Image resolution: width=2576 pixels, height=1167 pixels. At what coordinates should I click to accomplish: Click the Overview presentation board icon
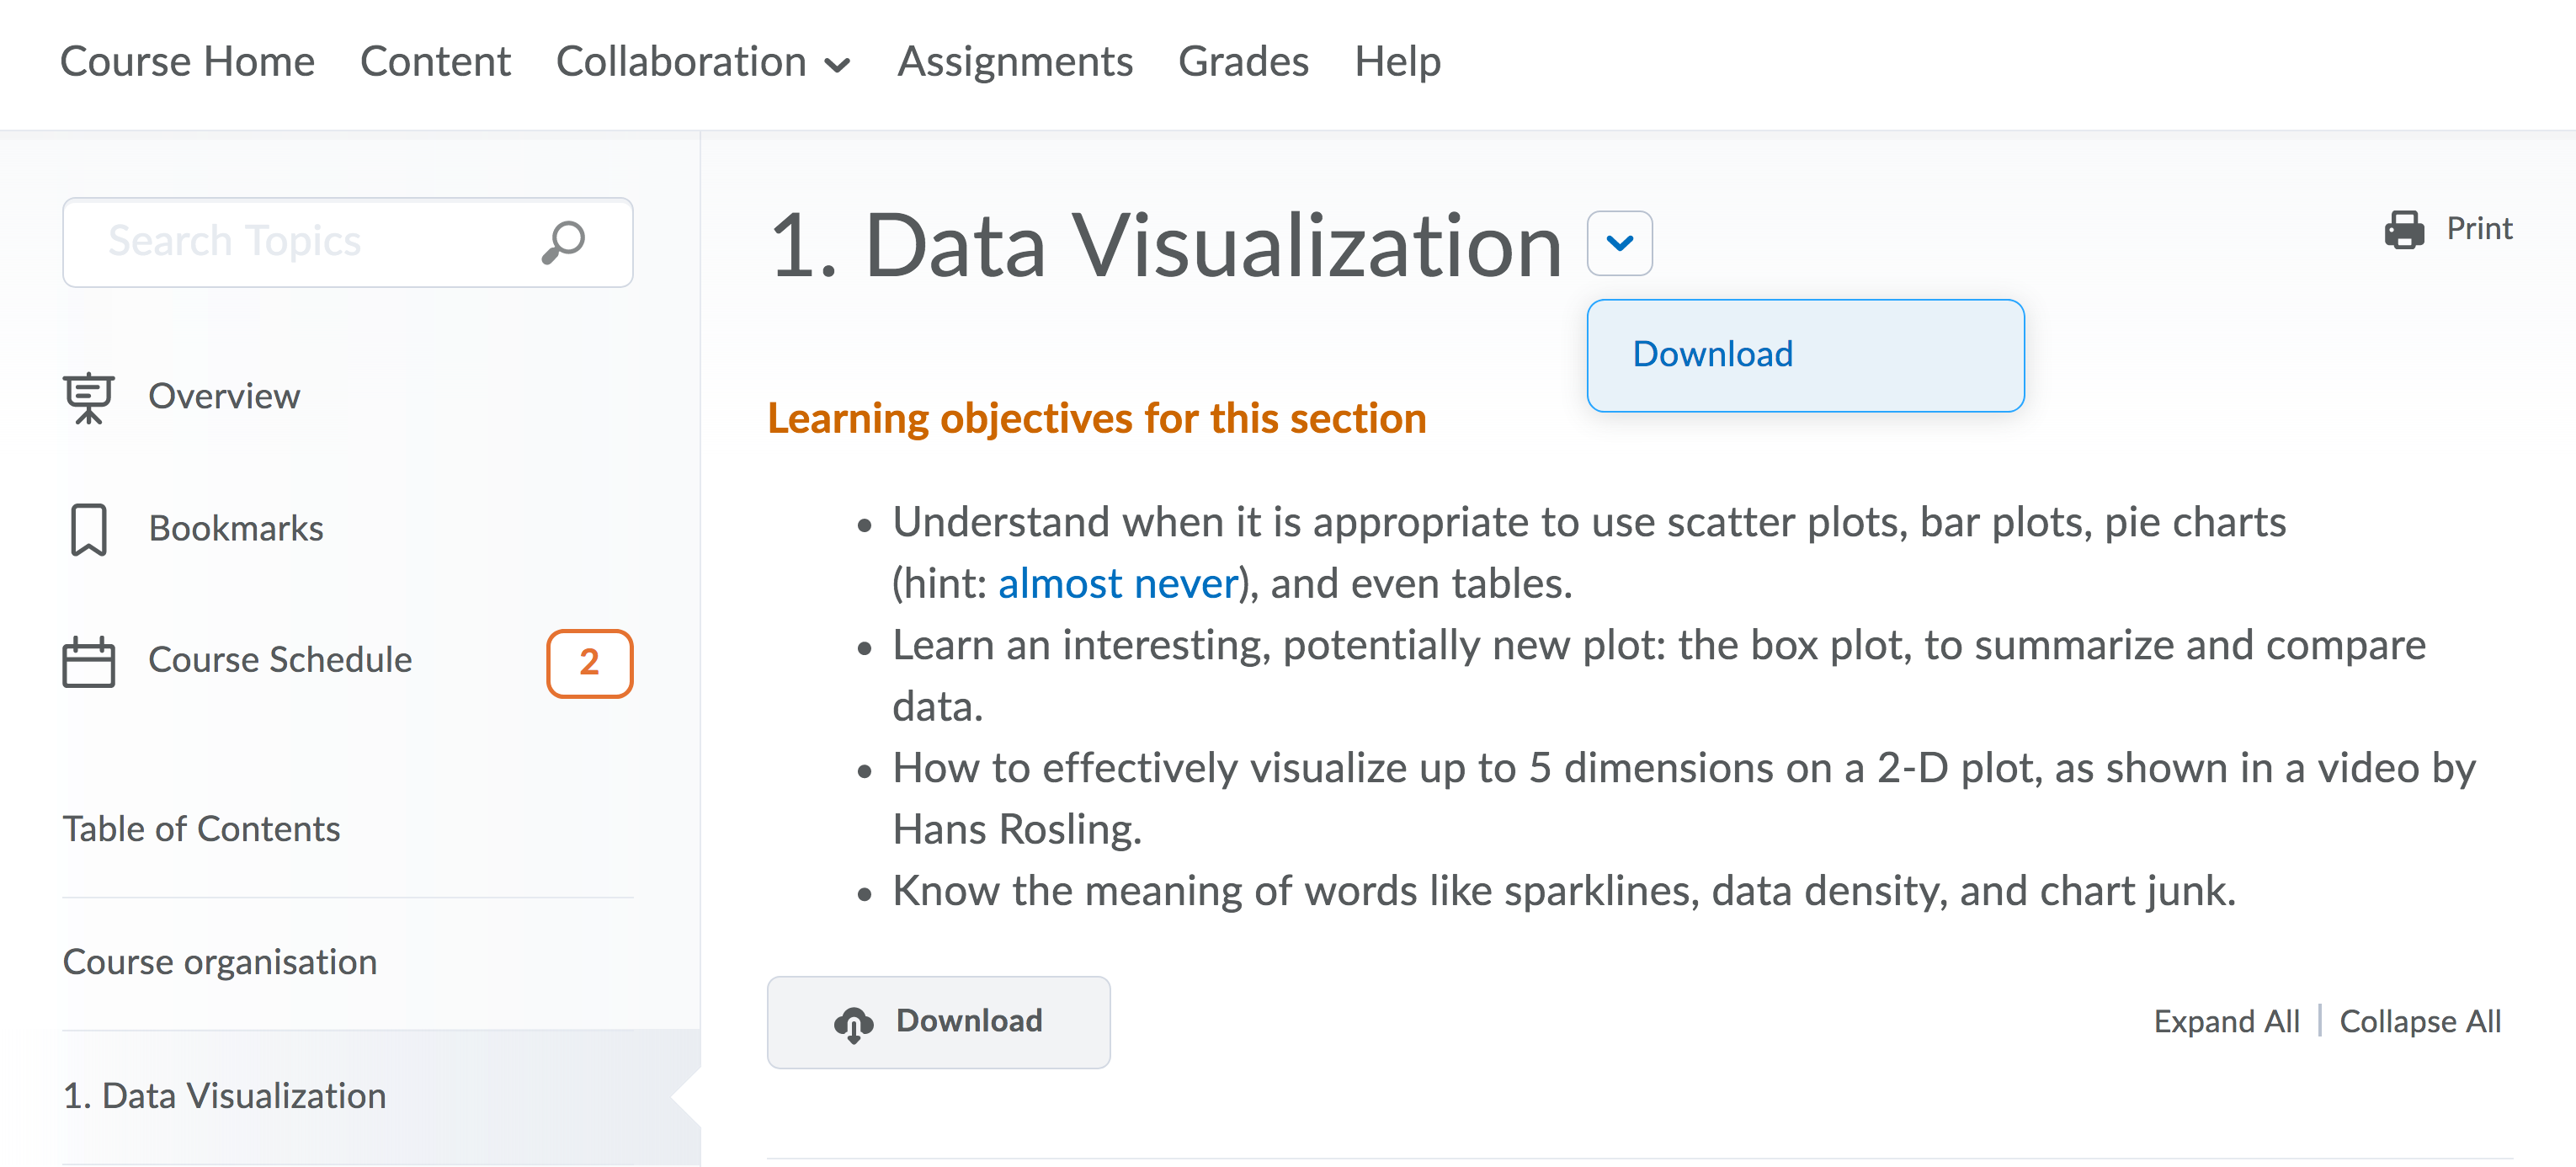(89, 397)
